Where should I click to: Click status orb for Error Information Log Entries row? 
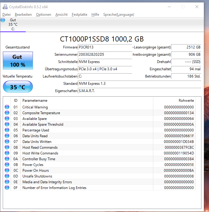[7, 188]
